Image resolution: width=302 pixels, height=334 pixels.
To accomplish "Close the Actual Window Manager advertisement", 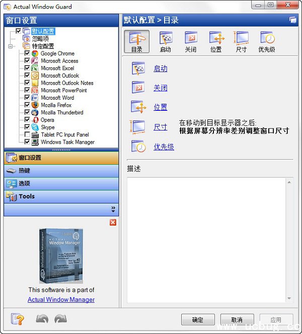I will 113,222.
